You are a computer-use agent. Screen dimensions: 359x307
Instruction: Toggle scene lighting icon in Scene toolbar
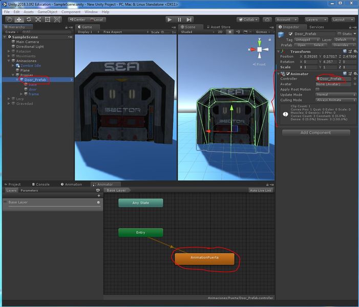click(x=230, y=32)
